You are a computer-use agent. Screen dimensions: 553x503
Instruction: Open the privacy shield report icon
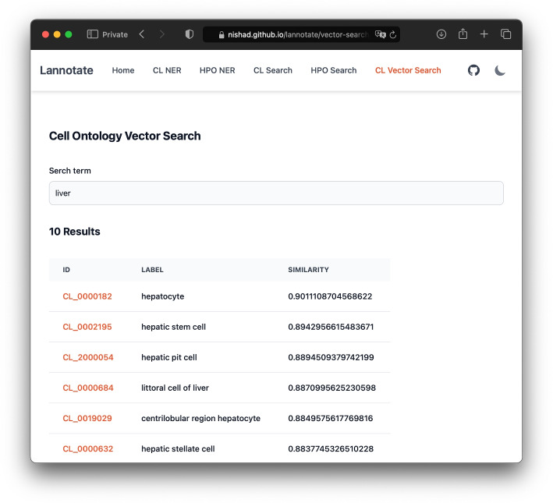point(189,34)
